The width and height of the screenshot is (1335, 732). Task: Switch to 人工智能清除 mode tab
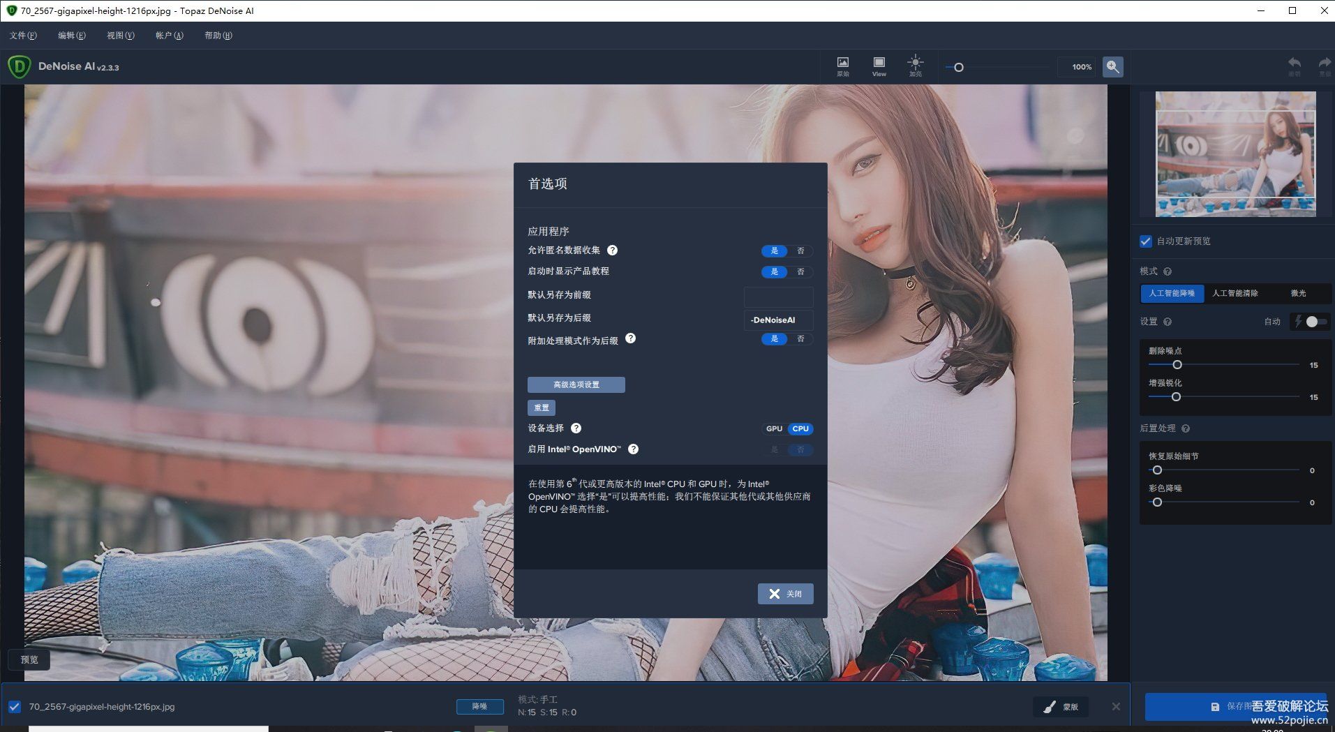pyautogui.click(x=1235, y=294)
